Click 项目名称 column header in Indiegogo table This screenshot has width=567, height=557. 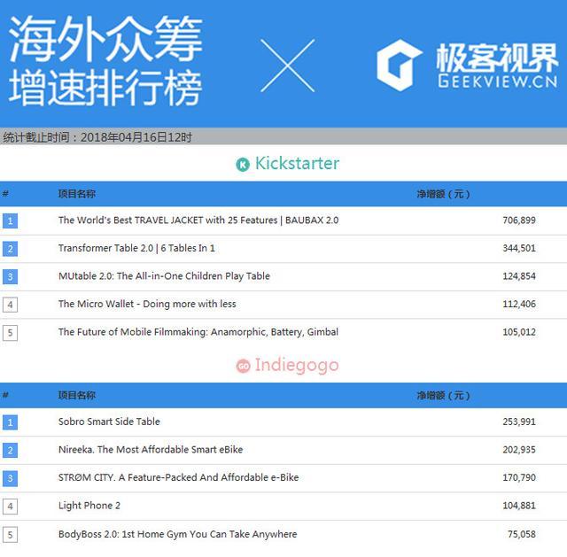pyautogui.click(x=77, y=396)
